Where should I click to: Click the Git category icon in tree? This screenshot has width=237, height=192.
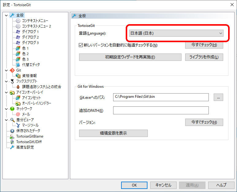12,70
